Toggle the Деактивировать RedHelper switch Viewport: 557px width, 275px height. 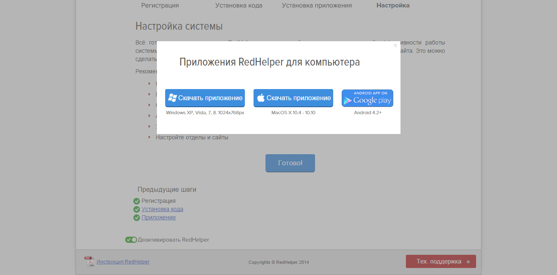pos(131,240)
